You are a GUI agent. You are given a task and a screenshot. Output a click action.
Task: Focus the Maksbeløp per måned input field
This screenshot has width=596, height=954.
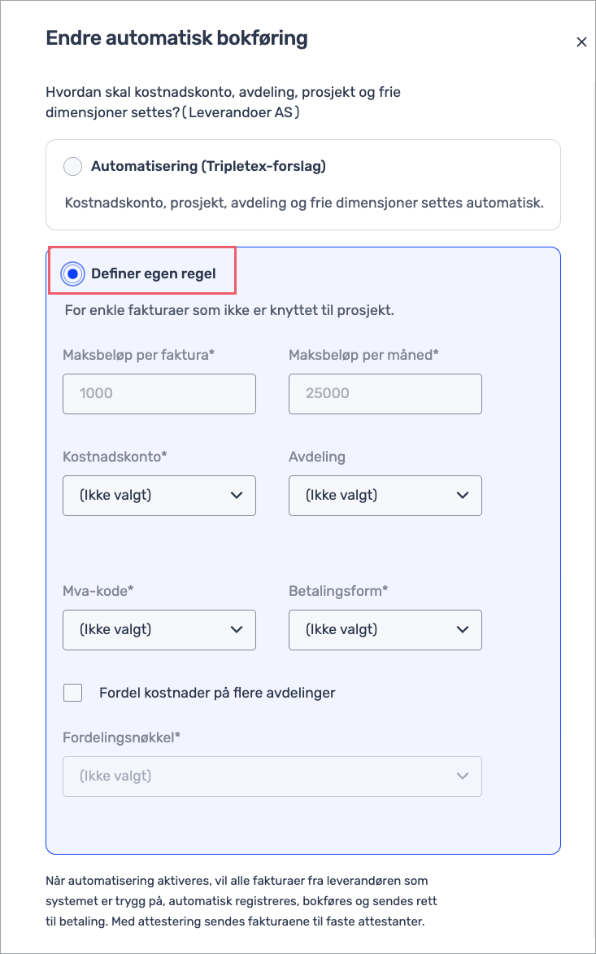(x=385, y=393)
